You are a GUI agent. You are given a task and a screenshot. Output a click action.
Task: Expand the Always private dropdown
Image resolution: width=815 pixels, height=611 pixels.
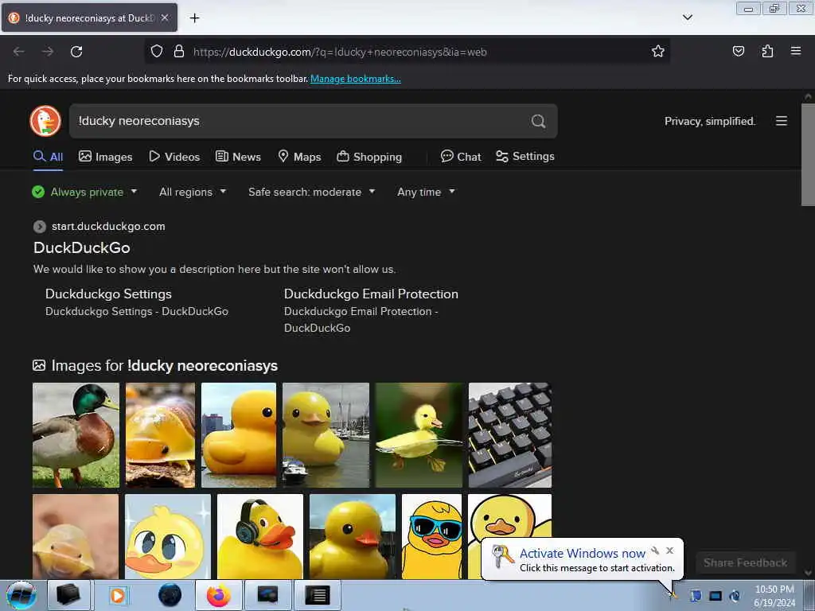84,192
